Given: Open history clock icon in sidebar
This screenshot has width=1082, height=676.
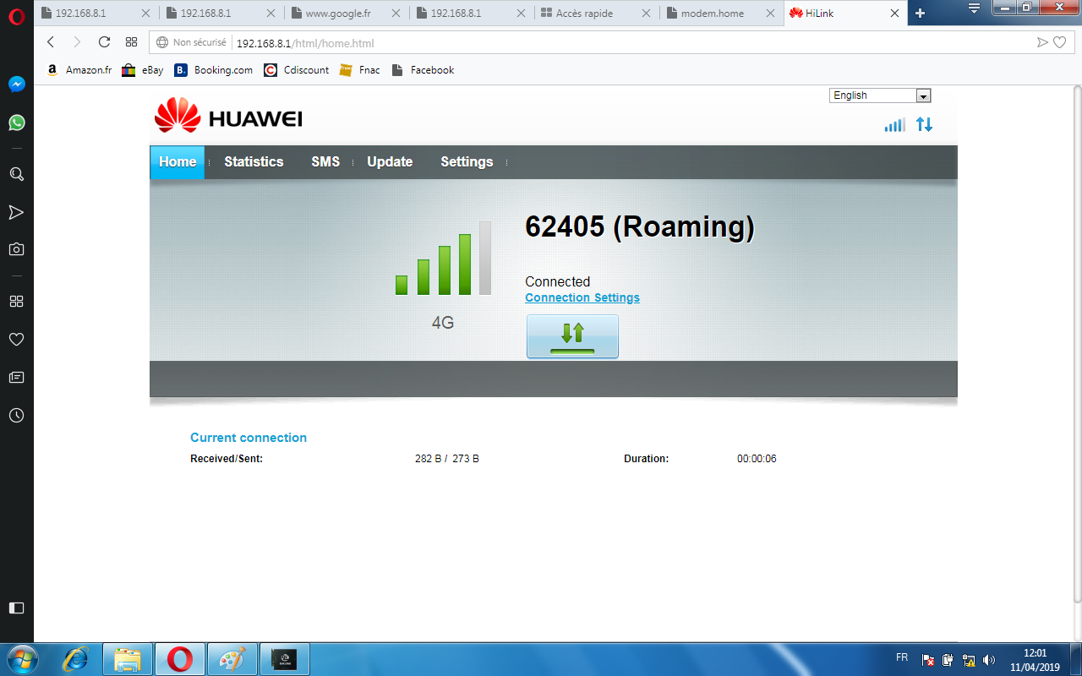Looking at the screenshot, I should point(16,416).
